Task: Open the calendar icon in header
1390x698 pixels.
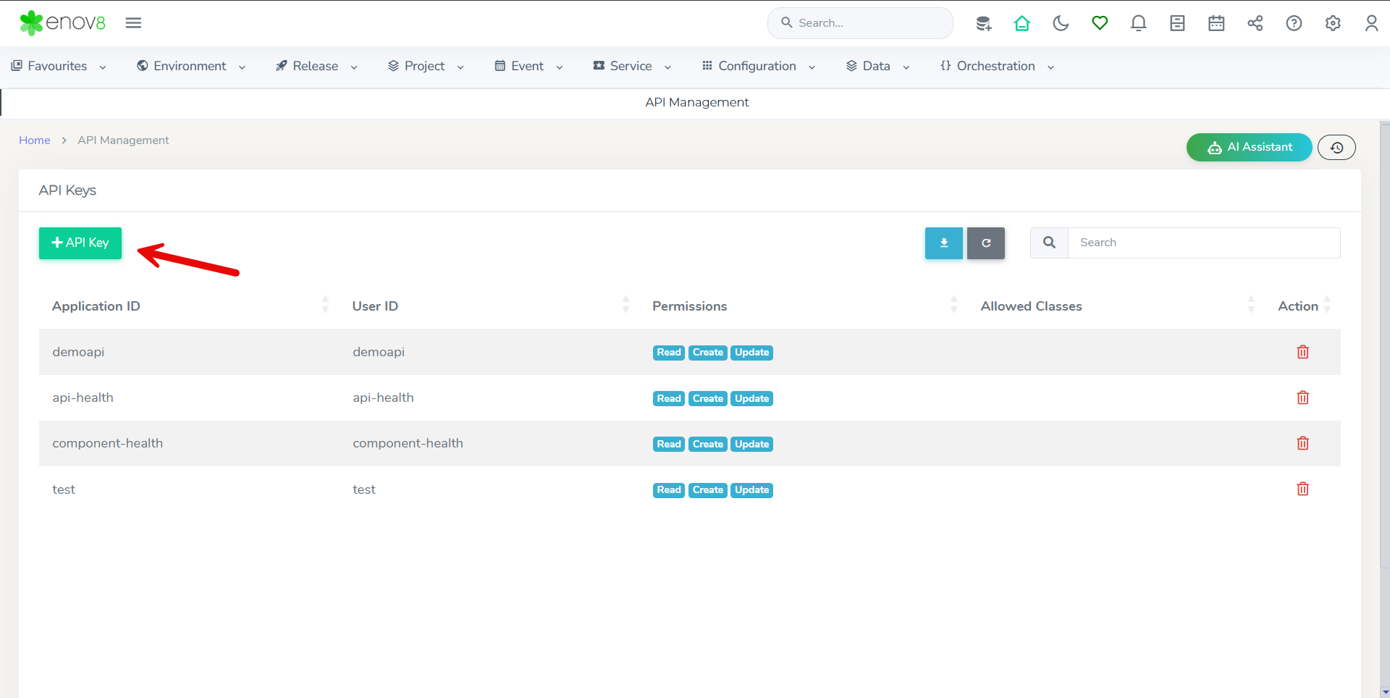Action: point(1216,23)
